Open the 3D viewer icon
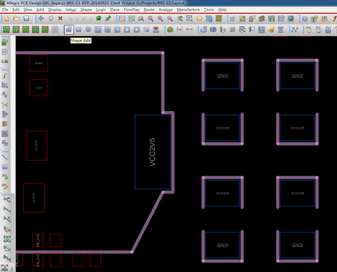Image resolution: width=337 pixels, height=272 pixels. [x=209, y=19]
